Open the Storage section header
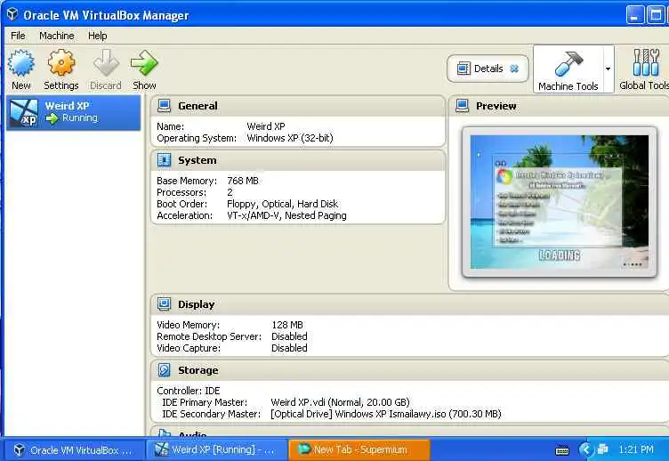This screenshot has height=461, width=669. (409, 369)
